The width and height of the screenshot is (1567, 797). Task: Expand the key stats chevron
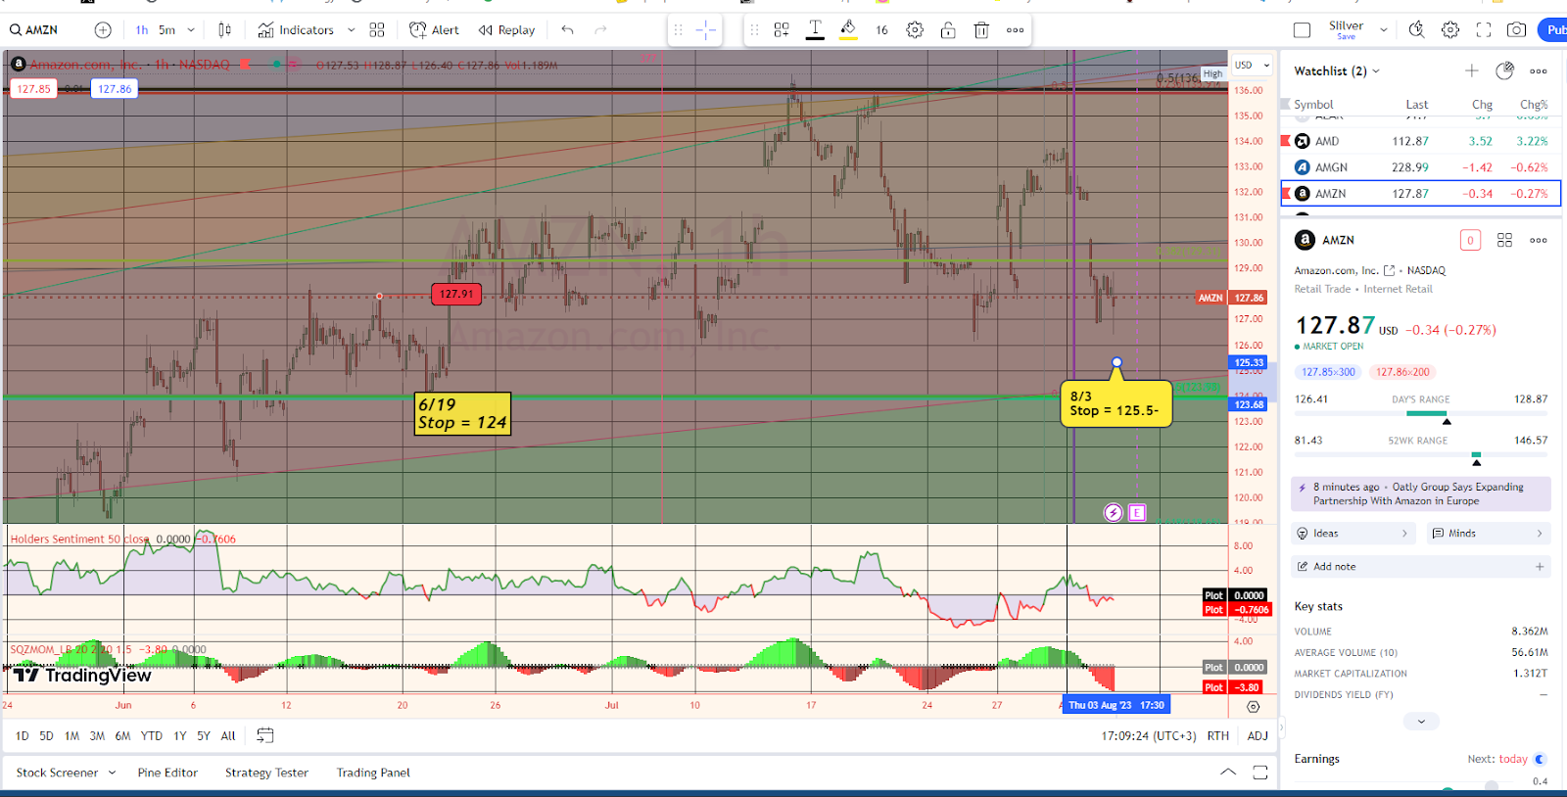pyautogui.click(x=1421, y=722)
